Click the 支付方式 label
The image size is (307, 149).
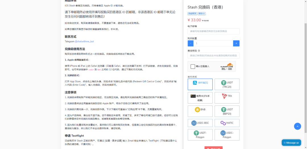(192, 77)
